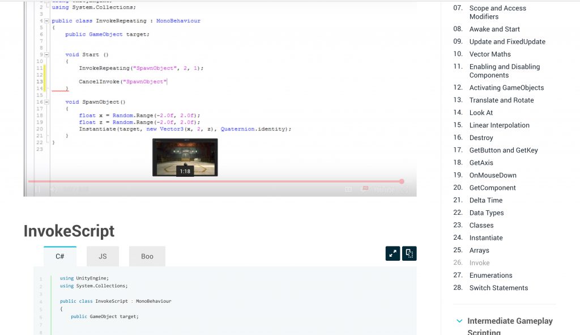Click the CancelInvoke line in the video
This screenshot has height=335, width=580.
tap(123, 82)
